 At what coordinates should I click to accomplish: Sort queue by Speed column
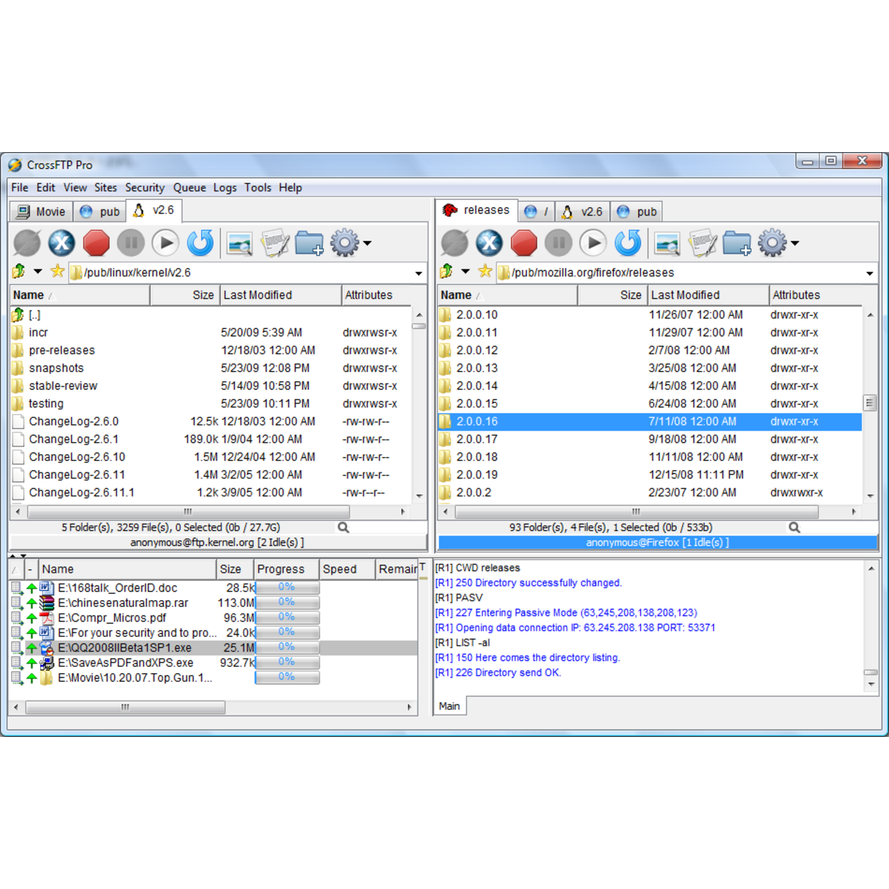tap(347, 570)
